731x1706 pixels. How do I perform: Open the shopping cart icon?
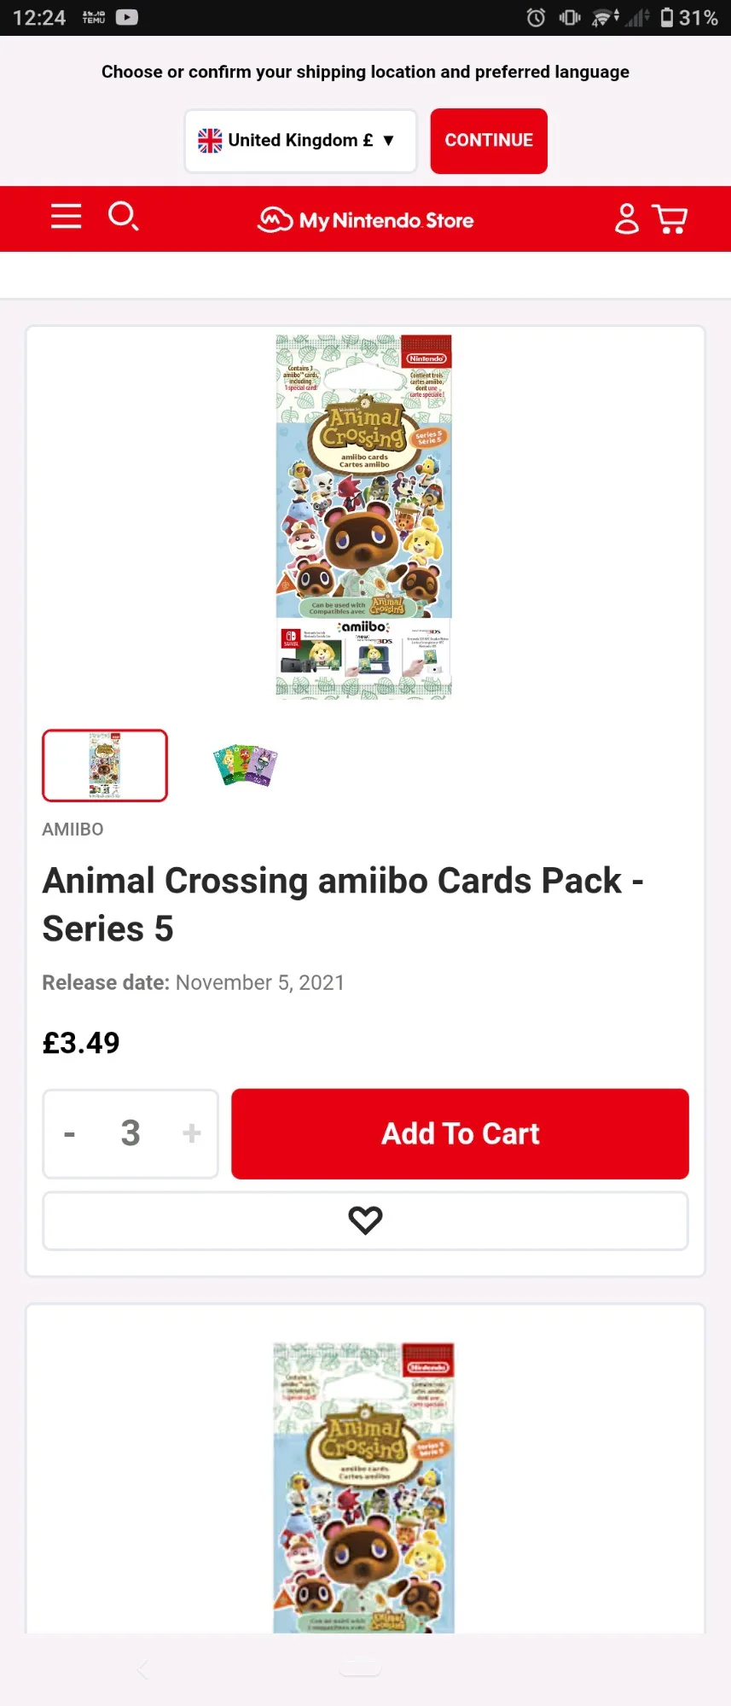tap(670, 218)
